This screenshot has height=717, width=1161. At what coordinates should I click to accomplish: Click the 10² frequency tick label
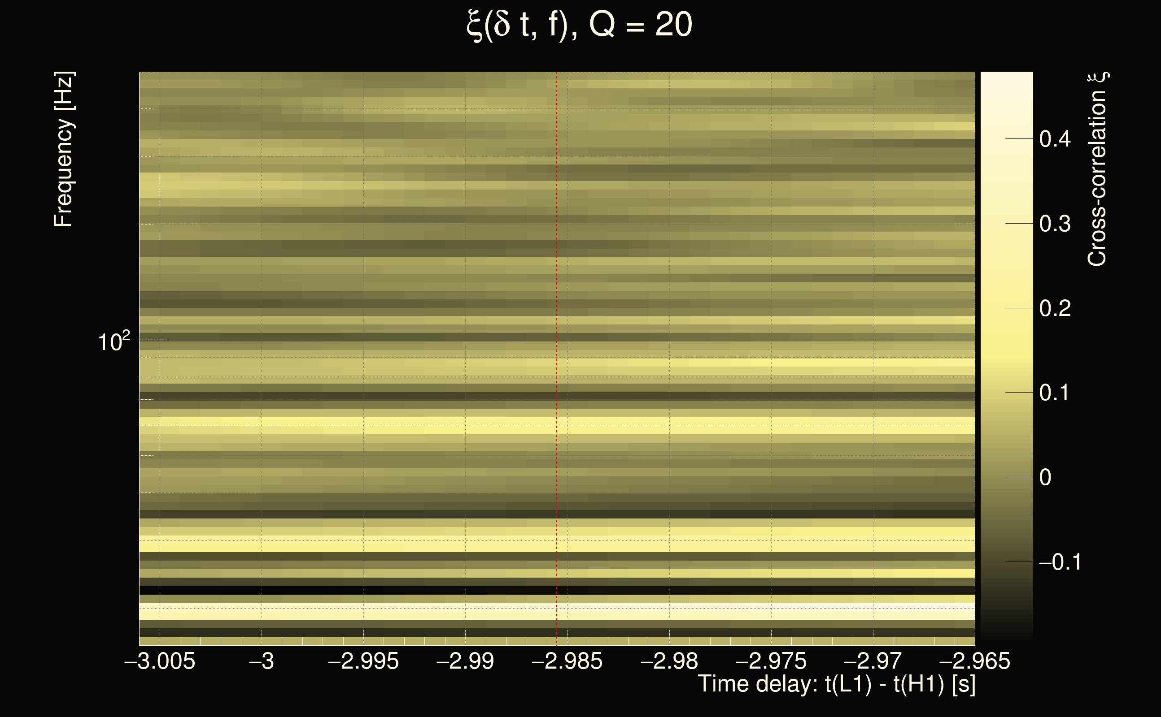114,341
